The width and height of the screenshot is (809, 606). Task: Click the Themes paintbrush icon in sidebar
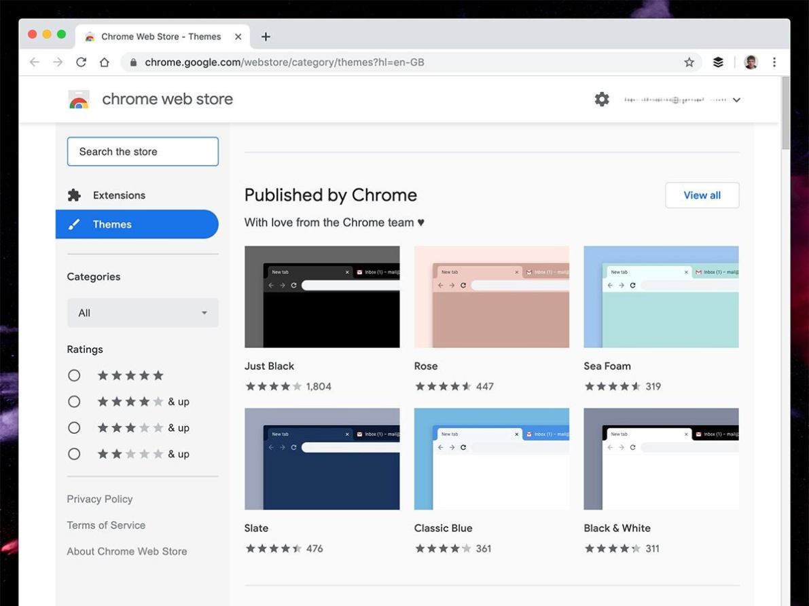pyautogui.click(x=76, y=224)
